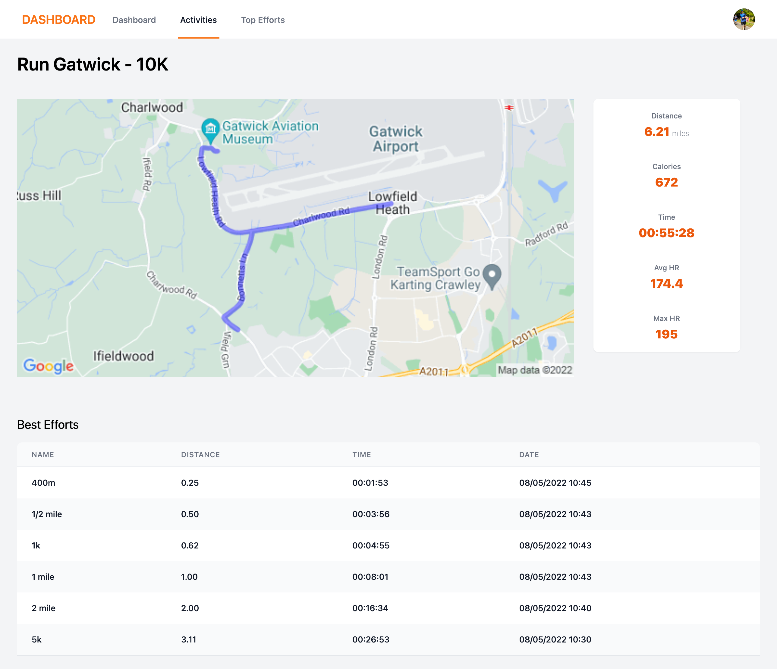Viewport: 777px width, 669px height.
Task: Select the 400m best effort row
Action: pos(388,483)
